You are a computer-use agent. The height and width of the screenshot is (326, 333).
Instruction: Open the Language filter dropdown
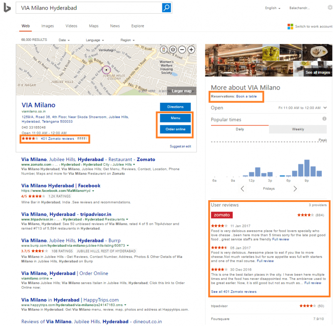[x=95, y=40]
